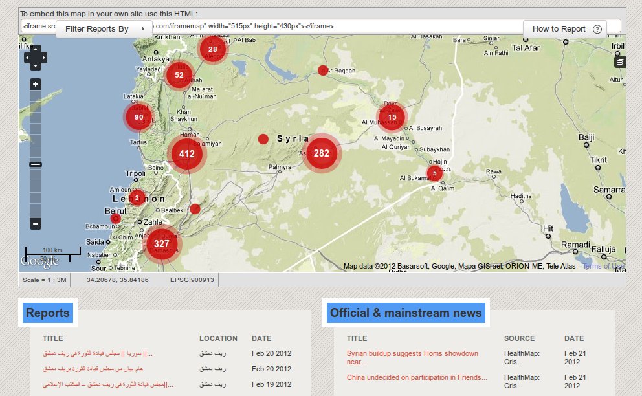Open the 5 reports cluster near Al Bukamal

coord(434,173)
